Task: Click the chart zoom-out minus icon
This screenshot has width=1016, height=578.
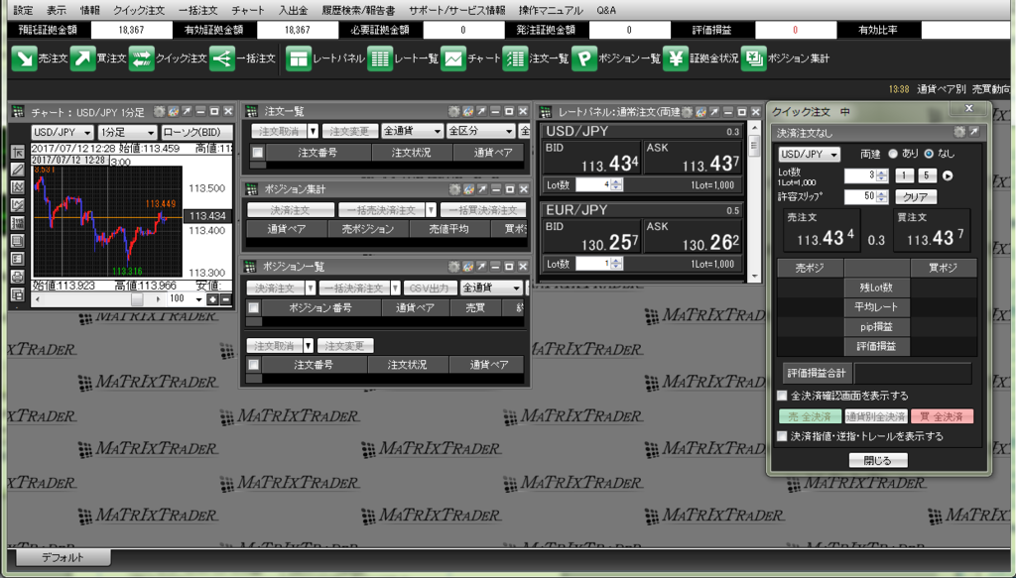Action: [225, 299]
